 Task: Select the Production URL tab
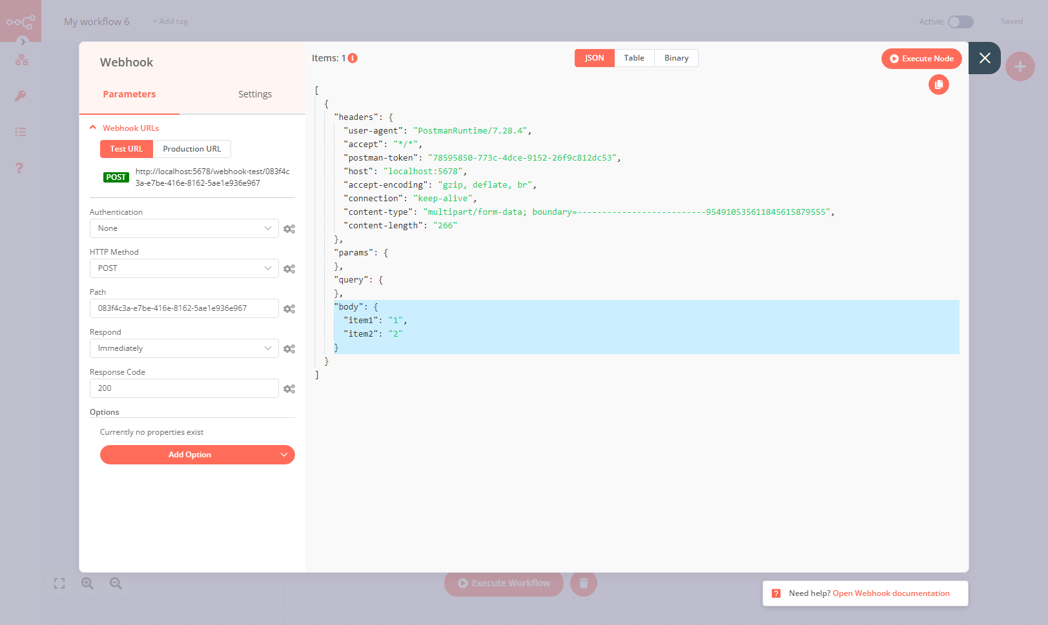tap(192, 149)
